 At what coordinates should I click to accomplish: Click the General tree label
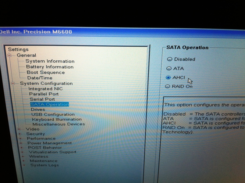(27, 55)
